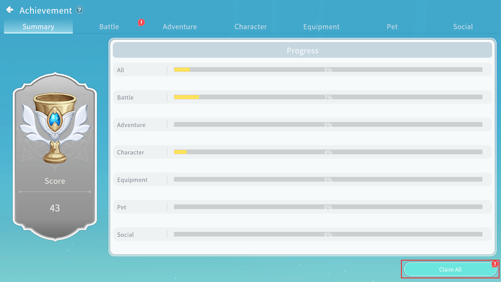Click the red notification badge on Claim All
Screen dimensions: 501x282
[x=494, y=264]
